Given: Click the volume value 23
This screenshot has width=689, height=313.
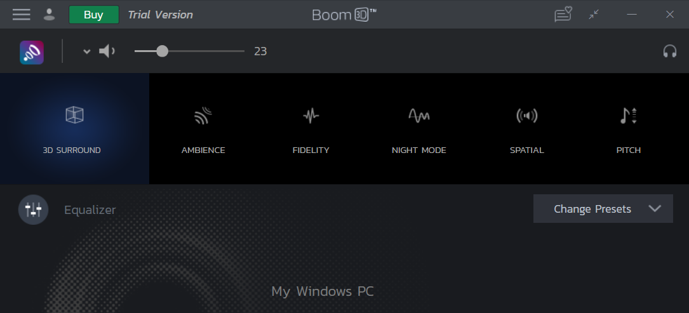Looking at the screenshot, I should [x=260, y=51].
